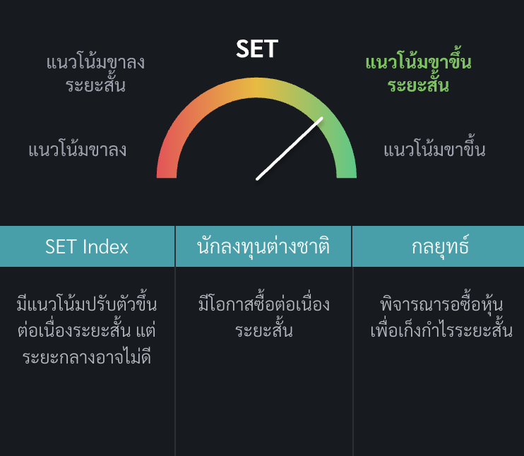Click the ระยะกลางอาจไม่ดี text line
Image resolution: width=524 pixels, height=456 pixels.
tap(87, 356)
